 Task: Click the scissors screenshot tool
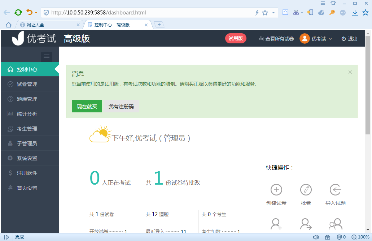pyautogui.click(x=296, y=12)
